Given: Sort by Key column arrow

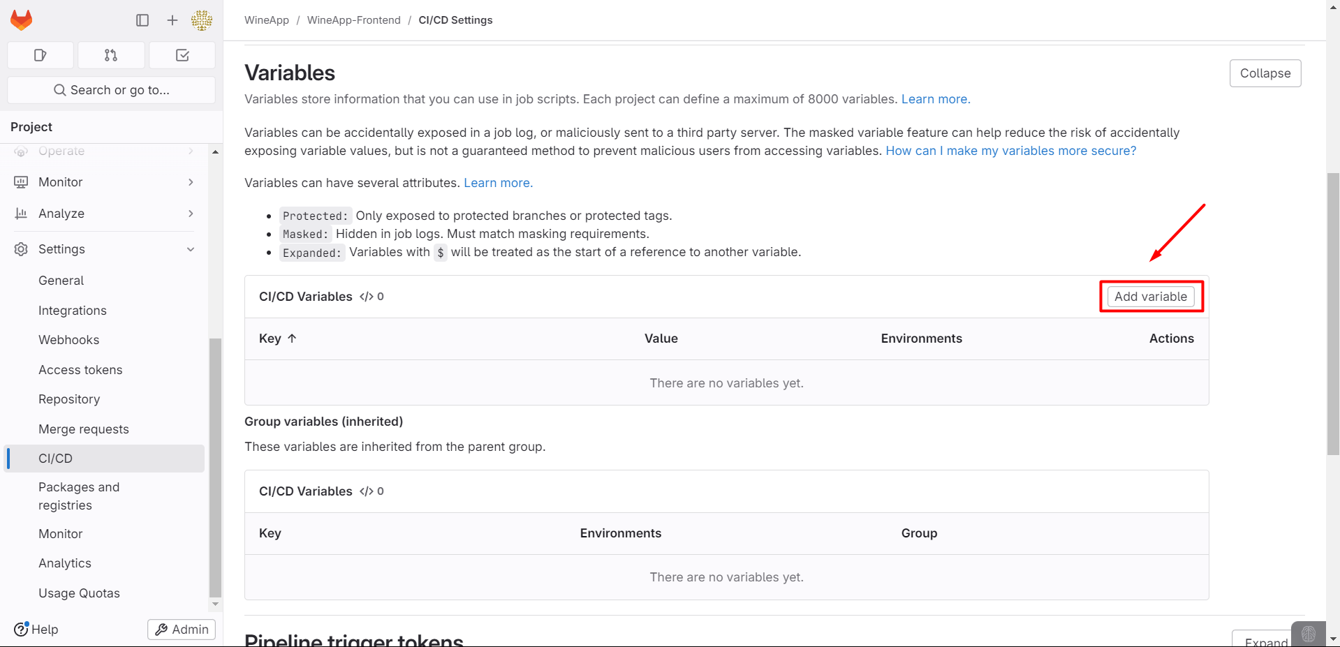Looking at the screenshot, I should [292, 339].
